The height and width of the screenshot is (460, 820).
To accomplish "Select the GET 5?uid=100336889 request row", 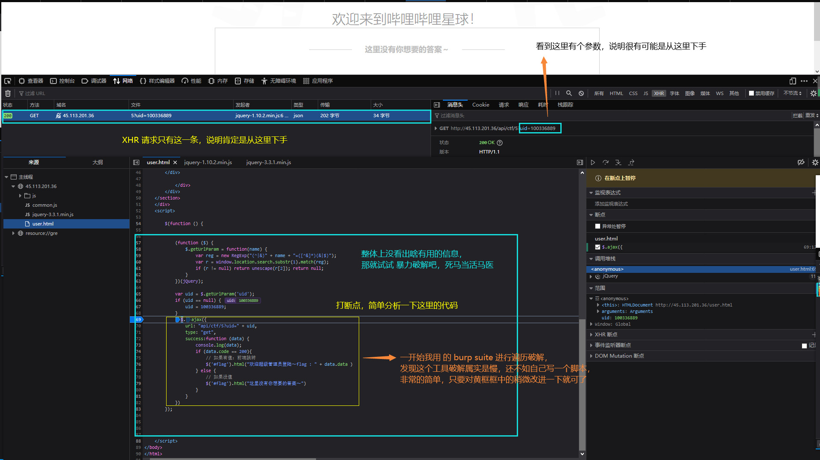I will click(x=217, y=116).
